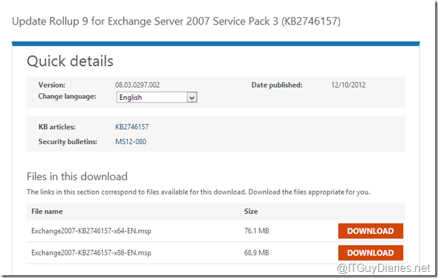Click the KB articles label
This screenshot has width=438, height=278.
point(56,127)
